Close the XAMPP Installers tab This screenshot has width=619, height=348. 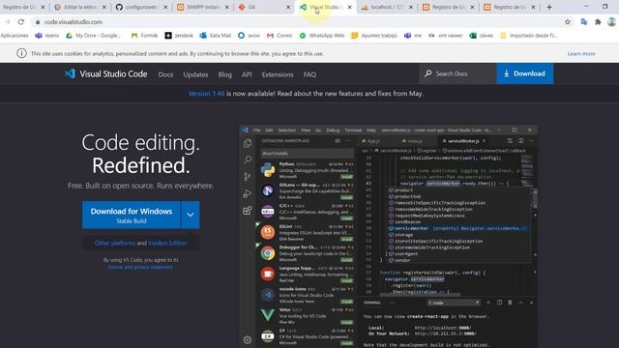[226, 7]
